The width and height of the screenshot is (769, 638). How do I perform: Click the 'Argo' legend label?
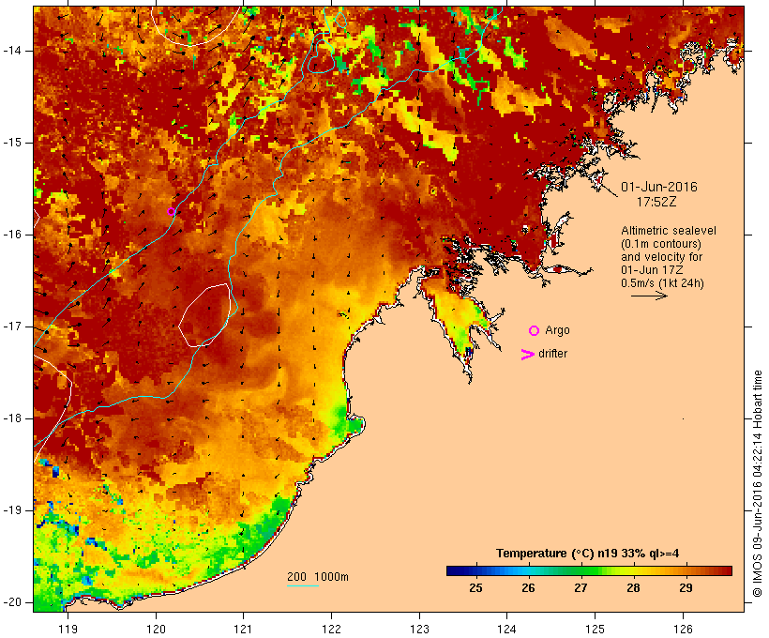point(558,331)
